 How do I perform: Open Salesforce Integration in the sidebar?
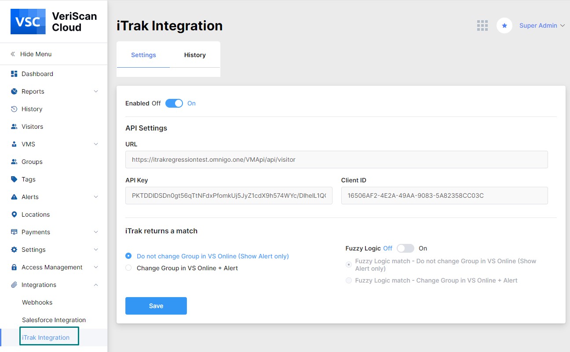coord(54,320)
